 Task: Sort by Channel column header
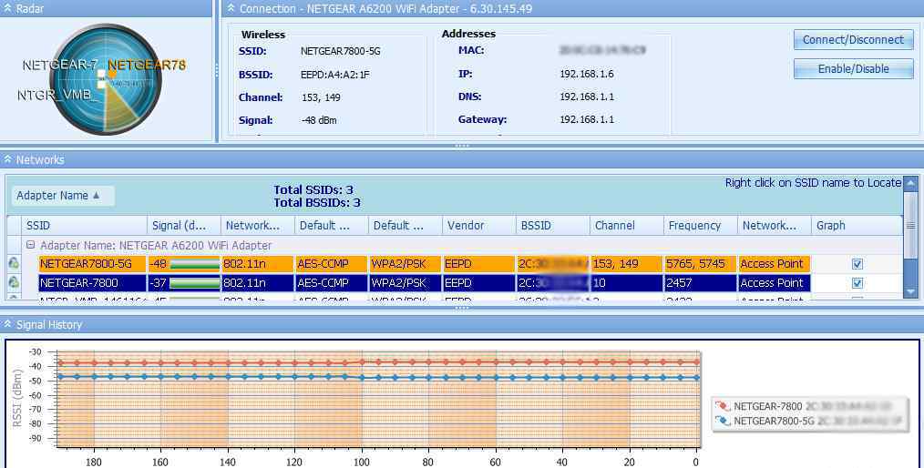point(626,225)
